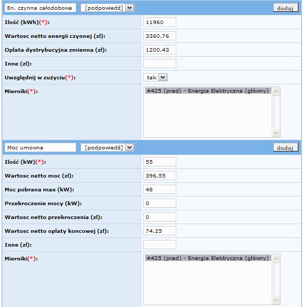
Task: Click the down scroll arrow in the first Mierniki list
Action: (x=275, y=133)
